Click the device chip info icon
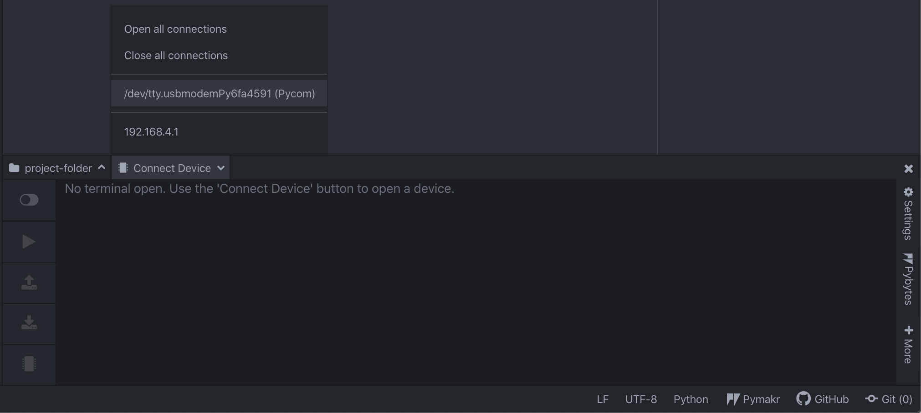 pyautogui.click(x=29, y=364)
